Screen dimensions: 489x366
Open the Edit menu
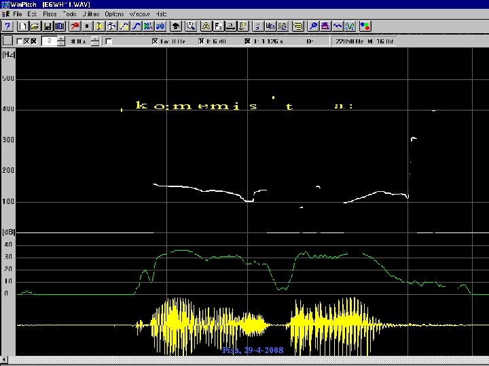32,14
